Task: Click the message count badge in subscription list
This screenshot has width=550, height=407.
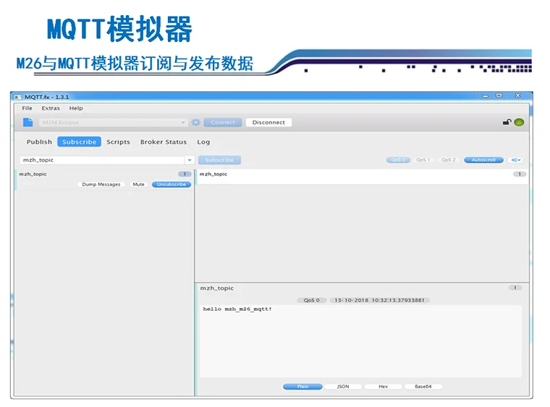Action: coord(185,174)
